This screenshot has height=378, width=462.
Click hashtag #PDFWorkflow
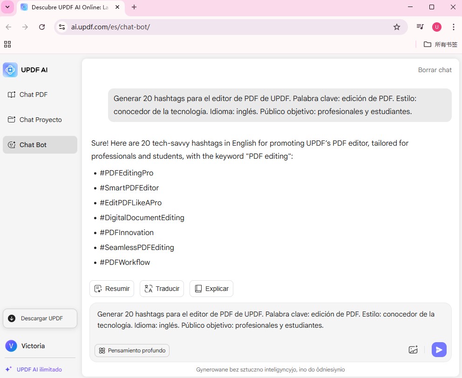(125, 262)
